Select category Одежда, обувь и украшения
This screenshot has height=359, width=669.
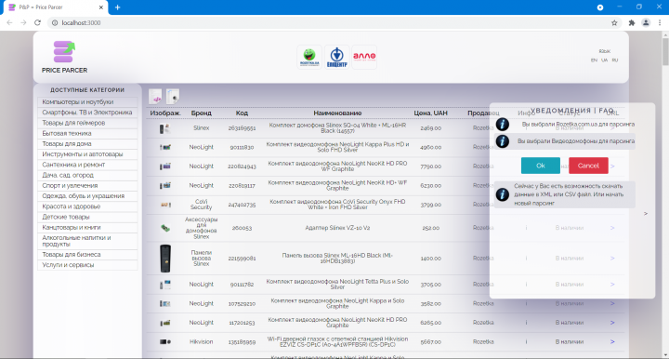pyautogui.click(x=87, y=196)
